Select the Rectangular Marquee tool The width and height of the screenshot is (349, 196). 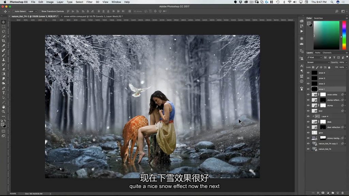3,27
